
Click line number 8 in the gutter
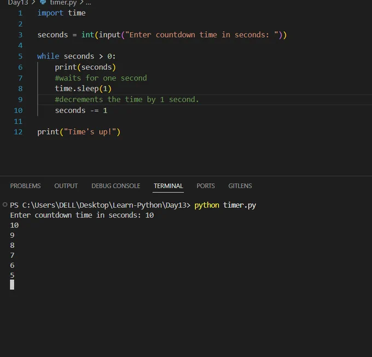click(20, 89)
